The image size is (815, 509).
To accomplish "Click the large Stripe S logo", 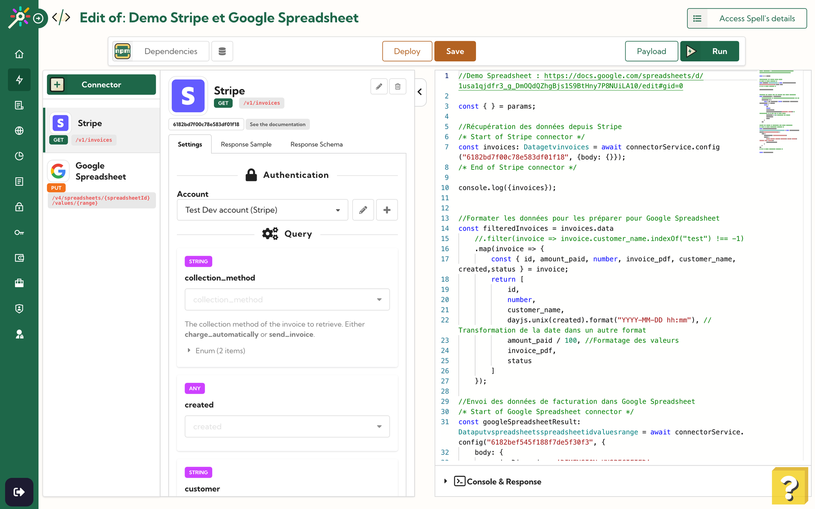I will (x=188, y=96).
